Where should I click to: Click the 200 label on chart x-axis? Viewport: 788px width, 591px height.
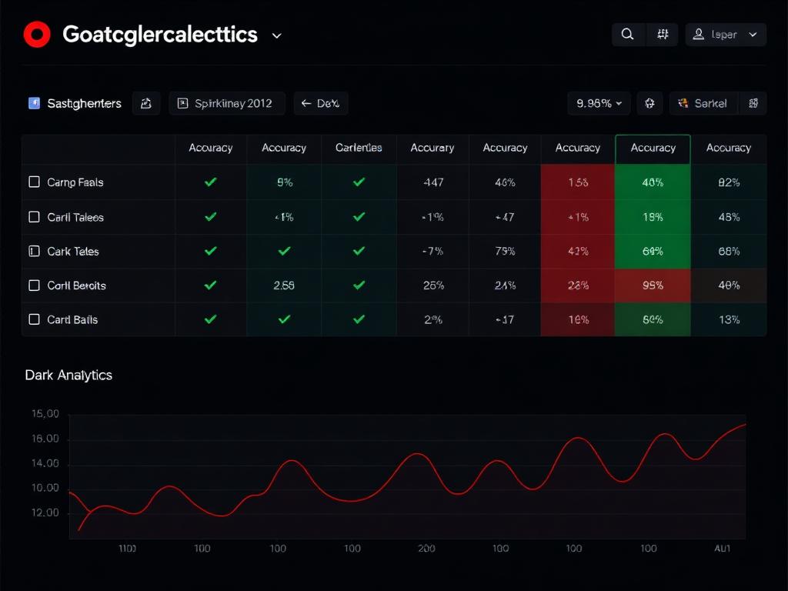click(426, 548)
